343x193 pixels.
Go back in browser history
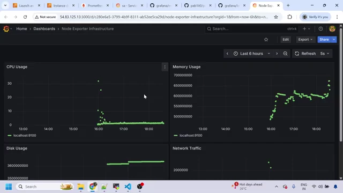coord(6,17)
